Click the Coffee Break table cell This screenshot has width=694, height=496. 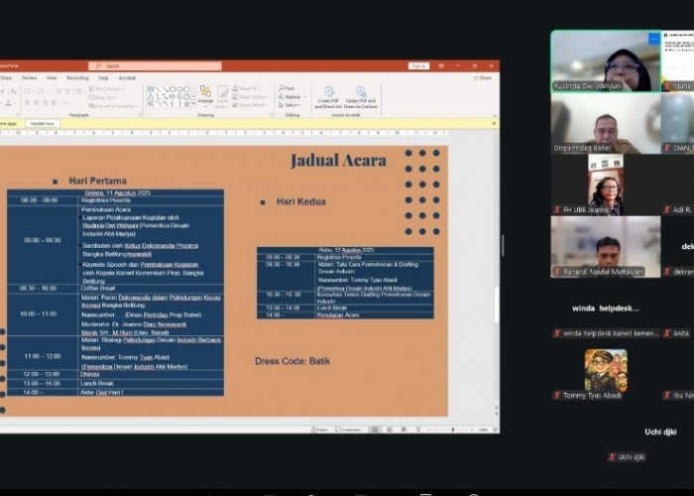coord(151,289)
